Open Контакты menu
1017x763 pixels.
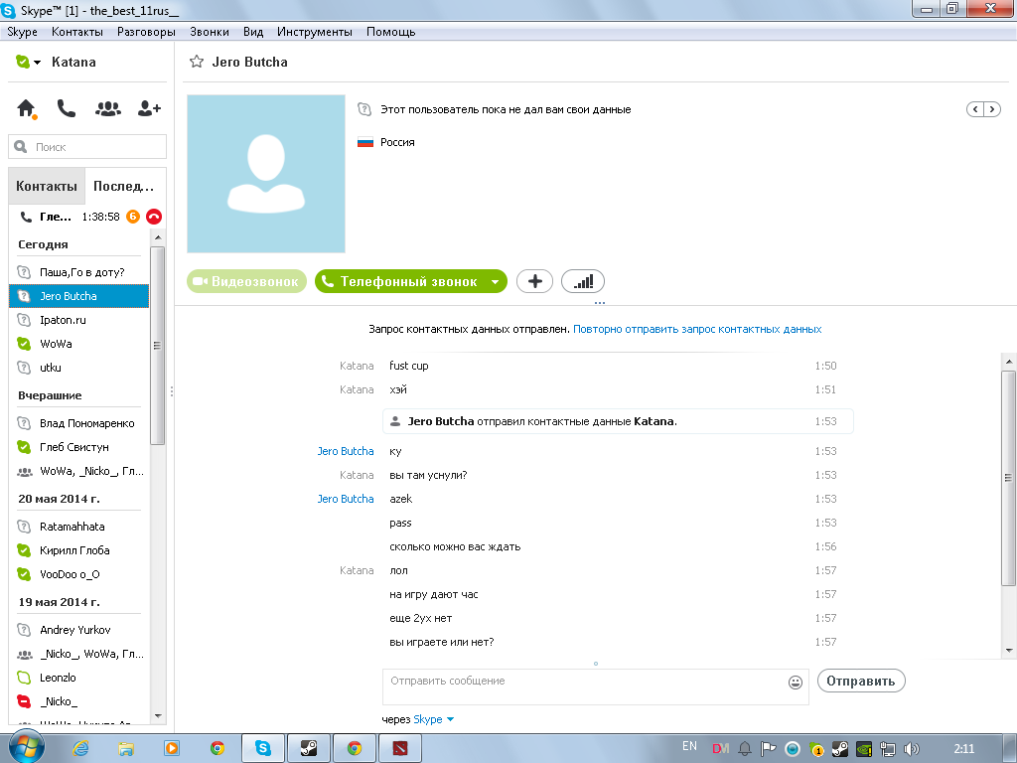click(x=77, y=32)
